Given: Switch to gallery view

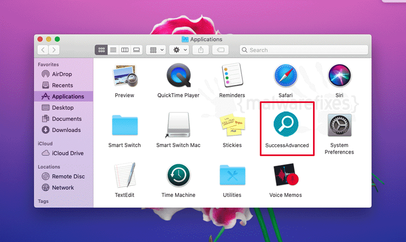Looking at the screenshot, I should point(136,50).
